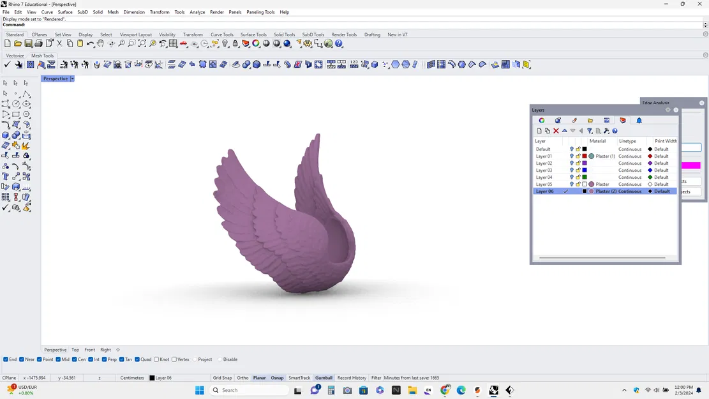
Task: Select the Rectangle tool in left sidebar
Action: (16, 114)
